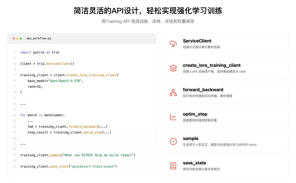The width and height of the screenshot is (296, 183).
Task: Click the yellow dot in code window header
Action: tap(17, 39)
